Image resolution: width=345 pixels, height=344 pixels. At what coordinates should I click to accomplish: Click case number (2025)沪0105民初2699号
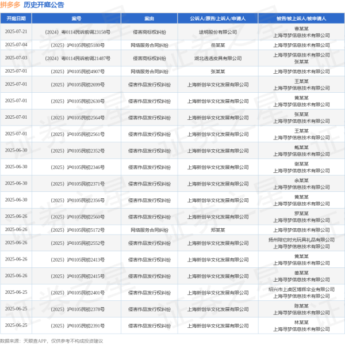78,85
